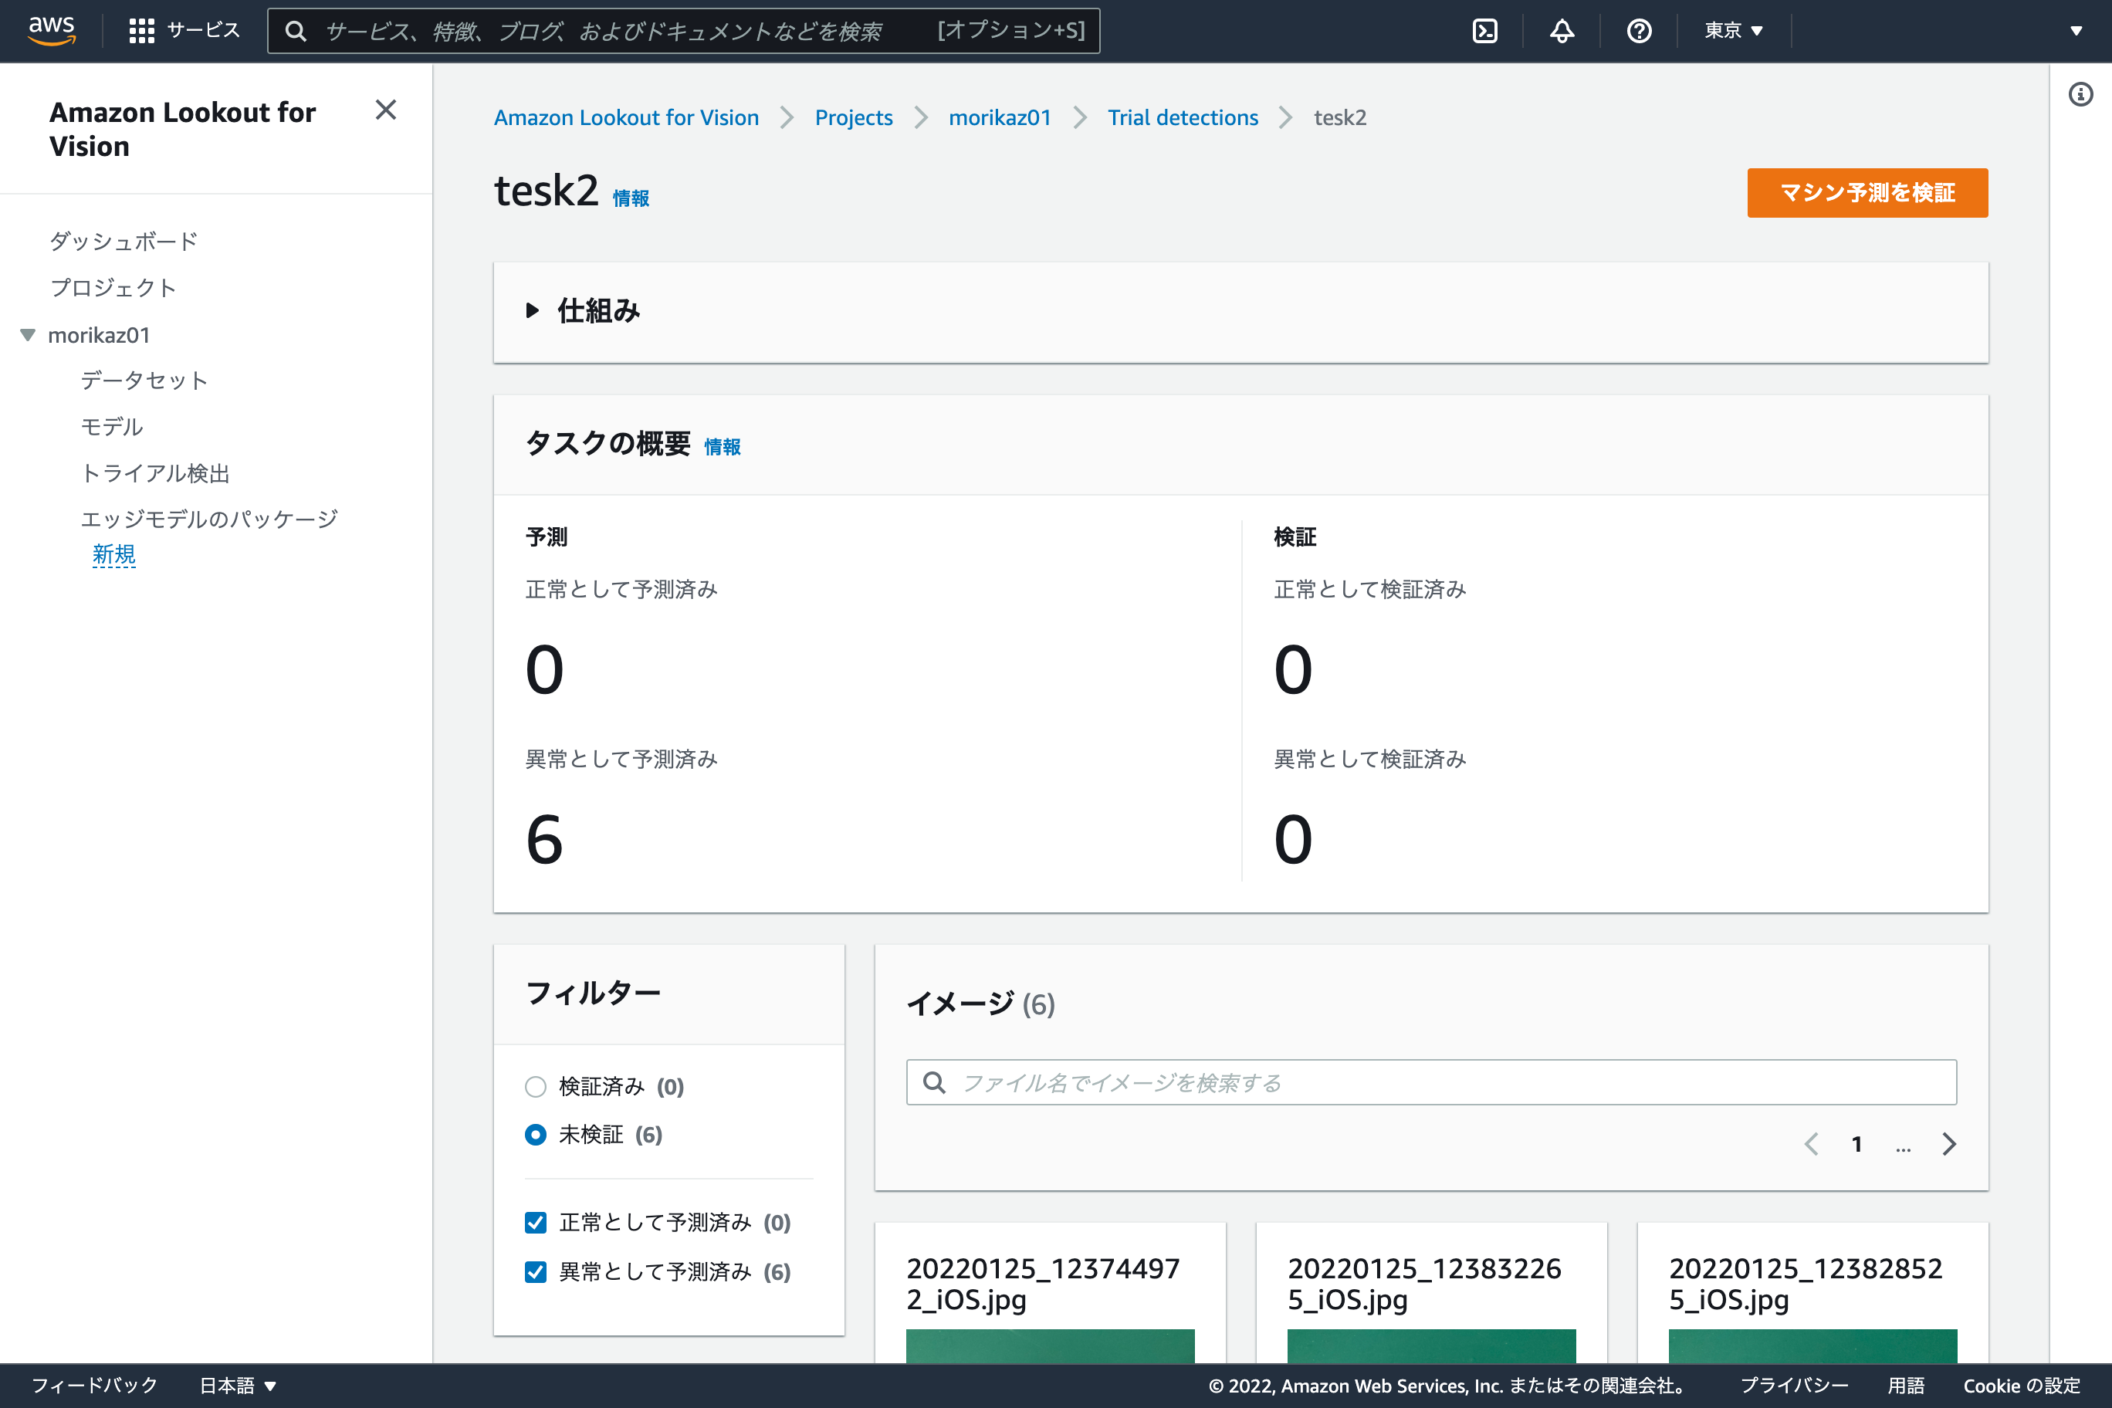Uncheck 正常として予測済み (0) checkbox
The image size is (2112, 1408).
535,1222
